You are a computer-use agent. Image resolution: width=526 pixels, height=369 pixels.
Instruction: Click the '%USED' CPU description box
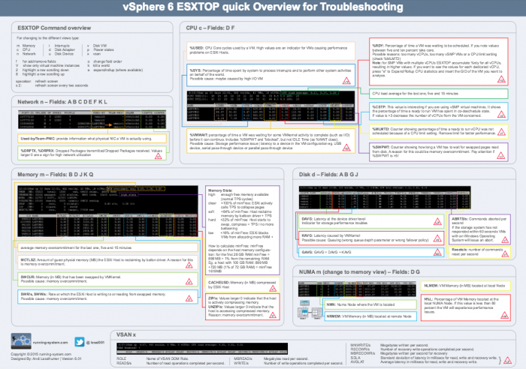[x=271, y=51]
